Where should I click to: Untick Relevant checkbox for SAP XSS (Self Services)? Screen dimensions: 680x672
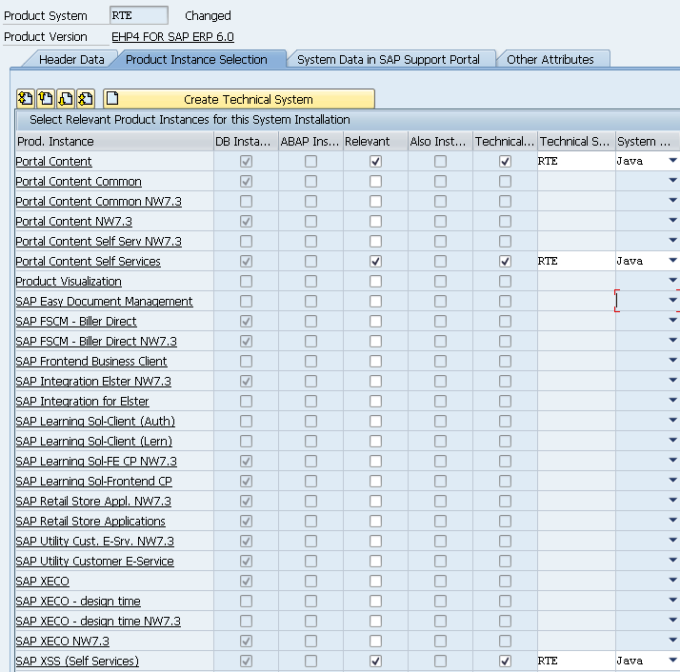(x=375, y=661)
